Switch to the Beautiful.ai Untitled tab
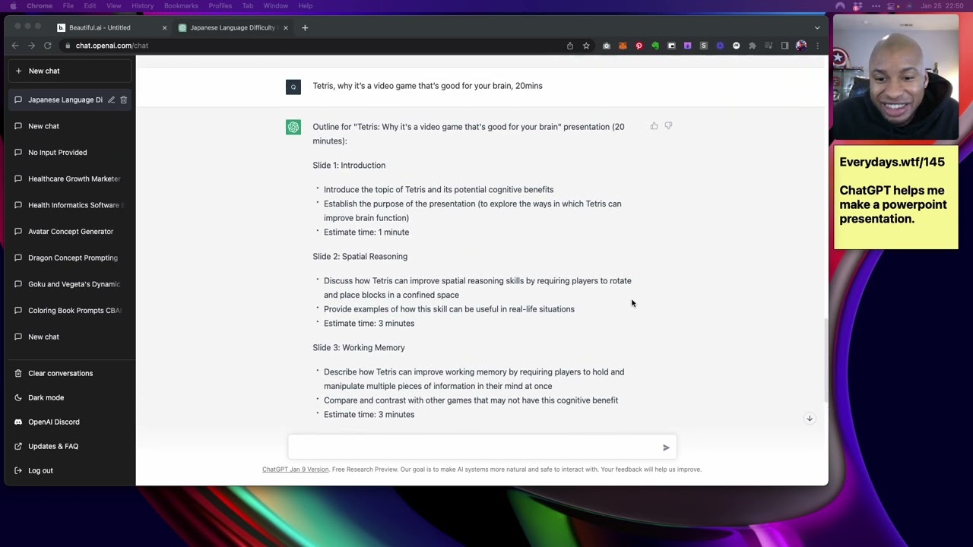 coord(100,28)
